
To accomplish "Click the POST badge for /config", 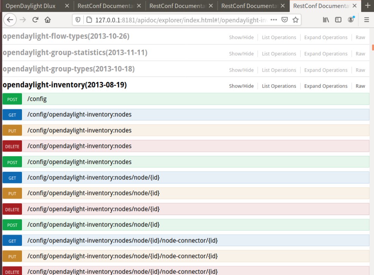I will [12, 99].
